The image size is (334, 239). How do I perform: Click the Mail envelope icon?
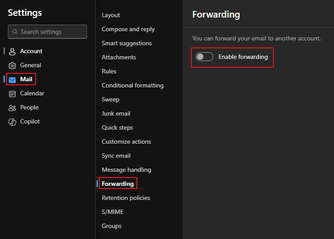(x=12, y=80)
